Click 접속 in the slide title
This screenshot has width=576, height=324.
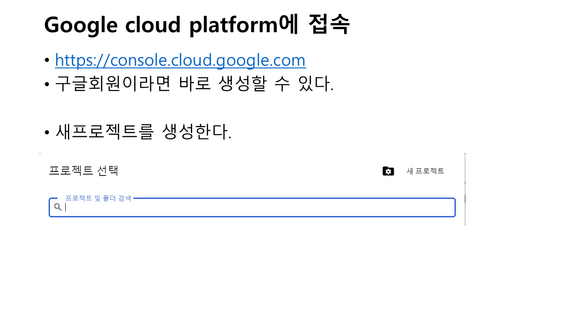pyautogui.click(x=329, y=25)
